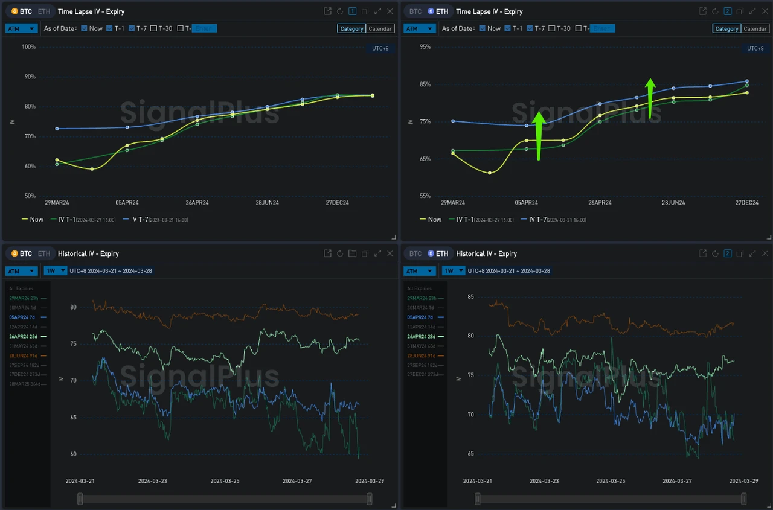Open ATM dropdown in ETH Historical IV panel
Image resolution: width=773 pixels, height=510 pixels.
pyautogui.click(x=419, y=271)
